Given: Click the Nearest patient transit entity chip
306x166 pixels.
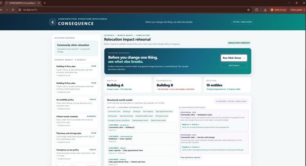Looking at the screenshot, I should pos(140,121).
